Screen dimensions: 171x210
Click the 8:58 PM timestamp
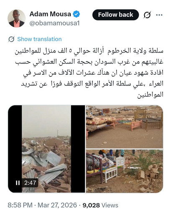pos(20,205)
